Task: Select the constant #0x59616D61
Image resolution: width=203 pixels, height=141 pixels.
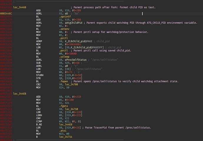Action: (73, 44)
